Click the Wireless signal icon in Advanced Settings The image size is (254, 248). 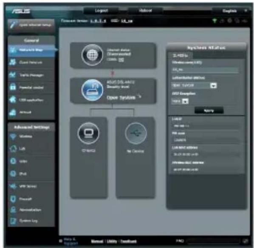pos(13,136)
